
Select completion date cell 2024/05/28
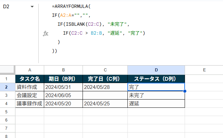point(105,87)
